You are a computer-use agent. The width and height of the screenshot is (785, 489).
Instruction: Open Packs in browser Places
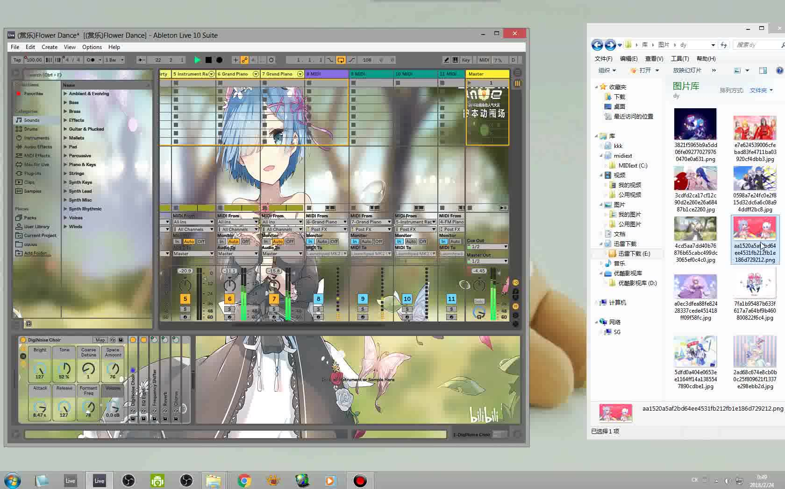click(x=30, y=217)
